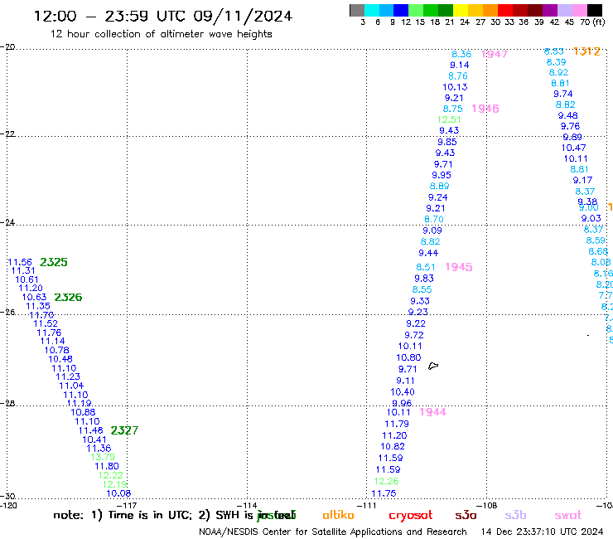This screenshot has width=613, height=539.
Task: Click the wave height value 9.03
Action: click(x=591, y=218)
